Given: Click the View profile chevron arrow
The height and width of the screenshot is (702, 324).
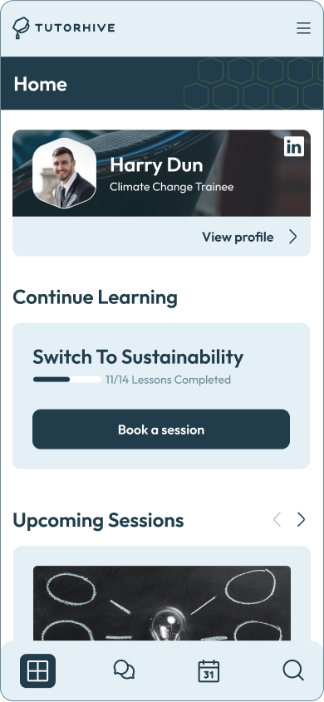Looking at the screenshot, I should coord(292,237).
